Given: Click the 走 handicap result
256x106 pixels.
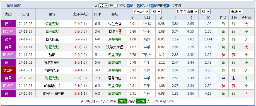Looking at the screenshot, I should [x=233, y=78].
